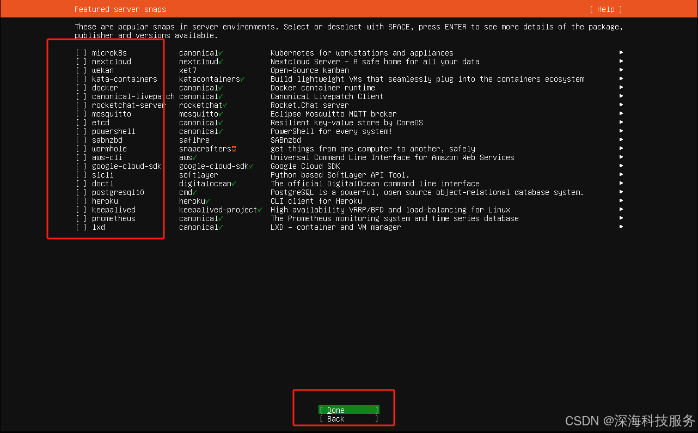Select the nextcloud snap checkbox

(x=81, y=62)
